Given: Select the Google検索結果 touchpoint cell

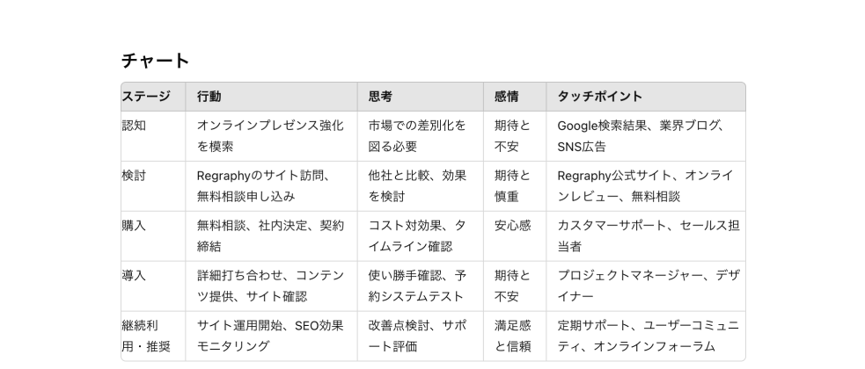Looking at the screenshot, I should coord(646,136).
